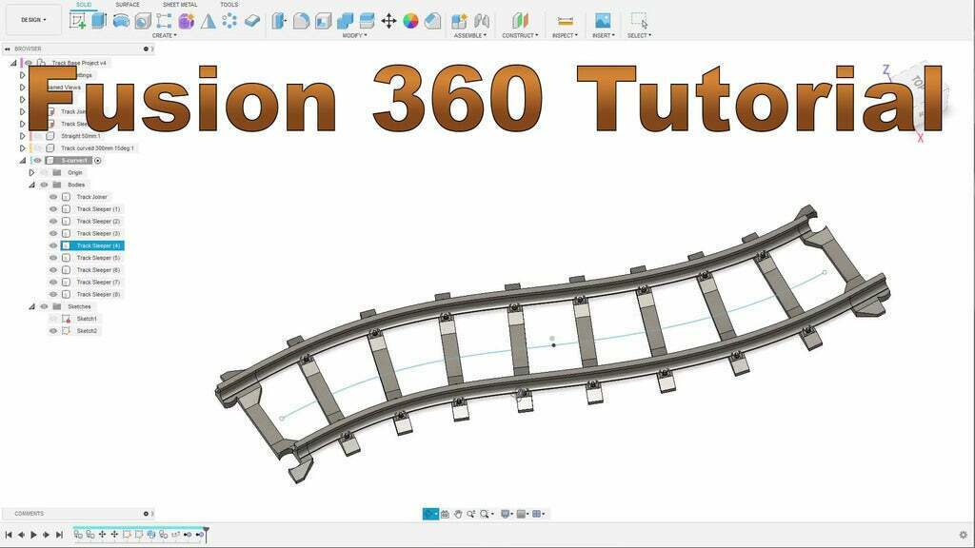Select the Circular Pattern tool
The height and width of the screenshot is (548, 975).
(x=229, y=21)
